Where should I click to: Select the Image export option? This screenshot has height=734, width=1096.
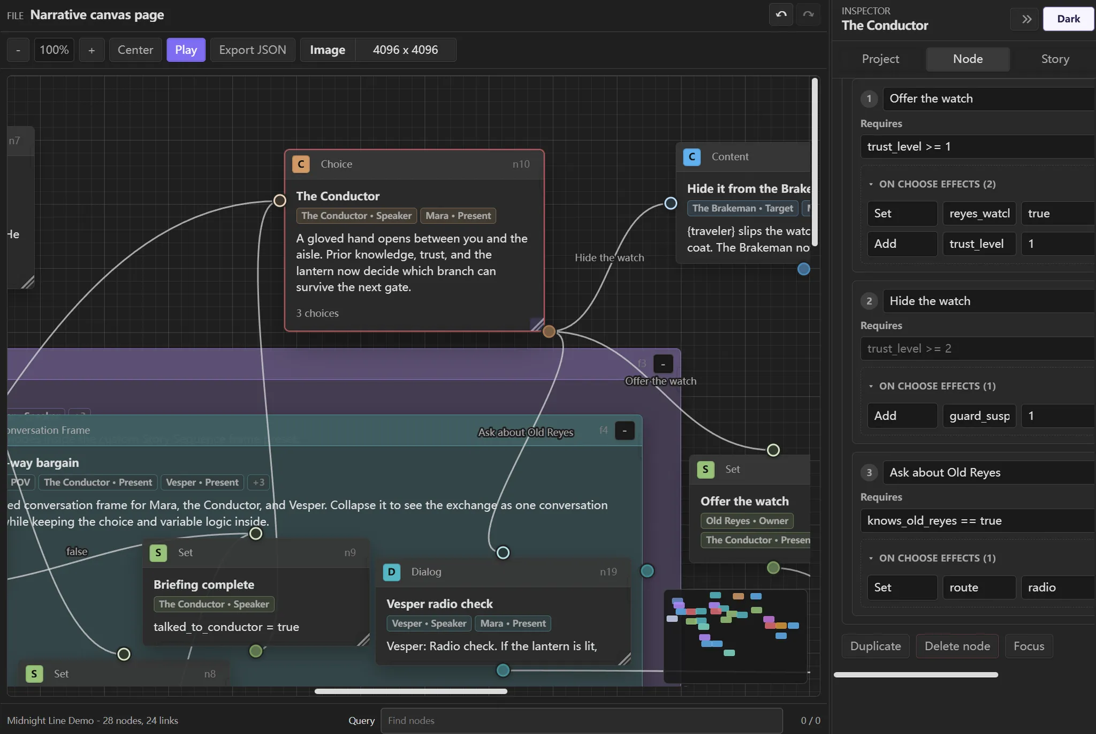(328, 50)
